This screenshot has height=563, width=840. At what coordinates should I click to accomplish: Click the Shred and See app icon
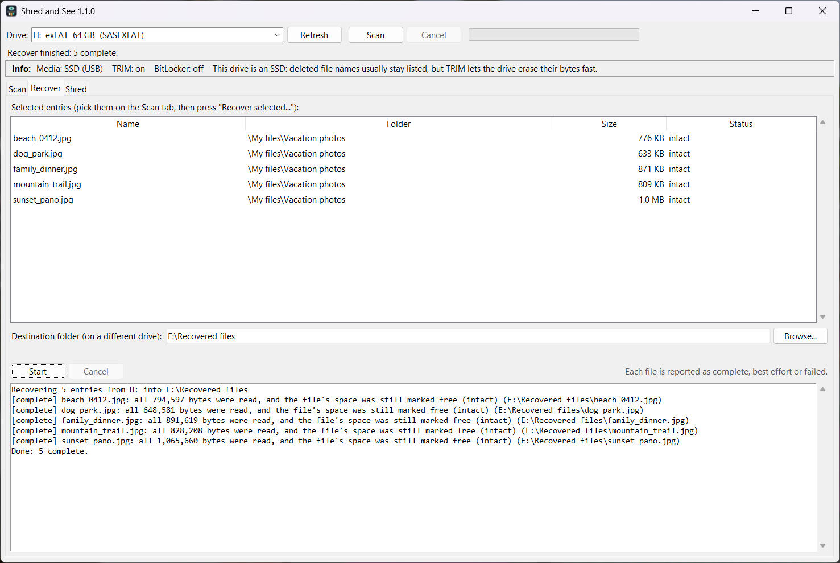11,11
